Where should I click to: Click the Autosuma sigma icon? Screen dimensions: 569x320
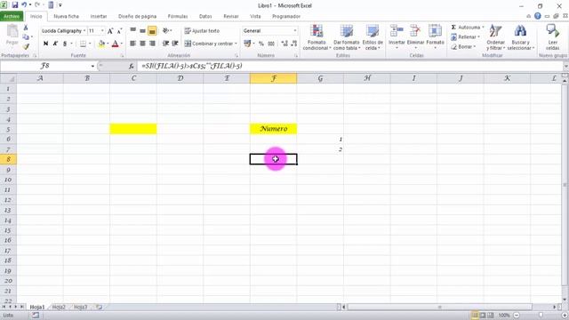click(453, 28)
